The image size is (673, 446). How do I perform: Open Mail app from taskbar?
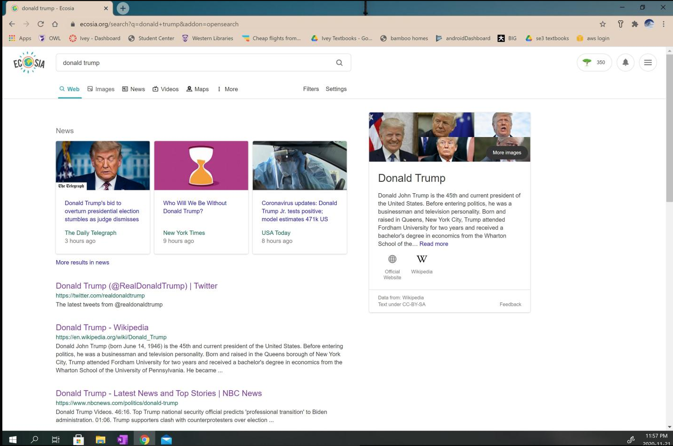click(x=166, y=439)
